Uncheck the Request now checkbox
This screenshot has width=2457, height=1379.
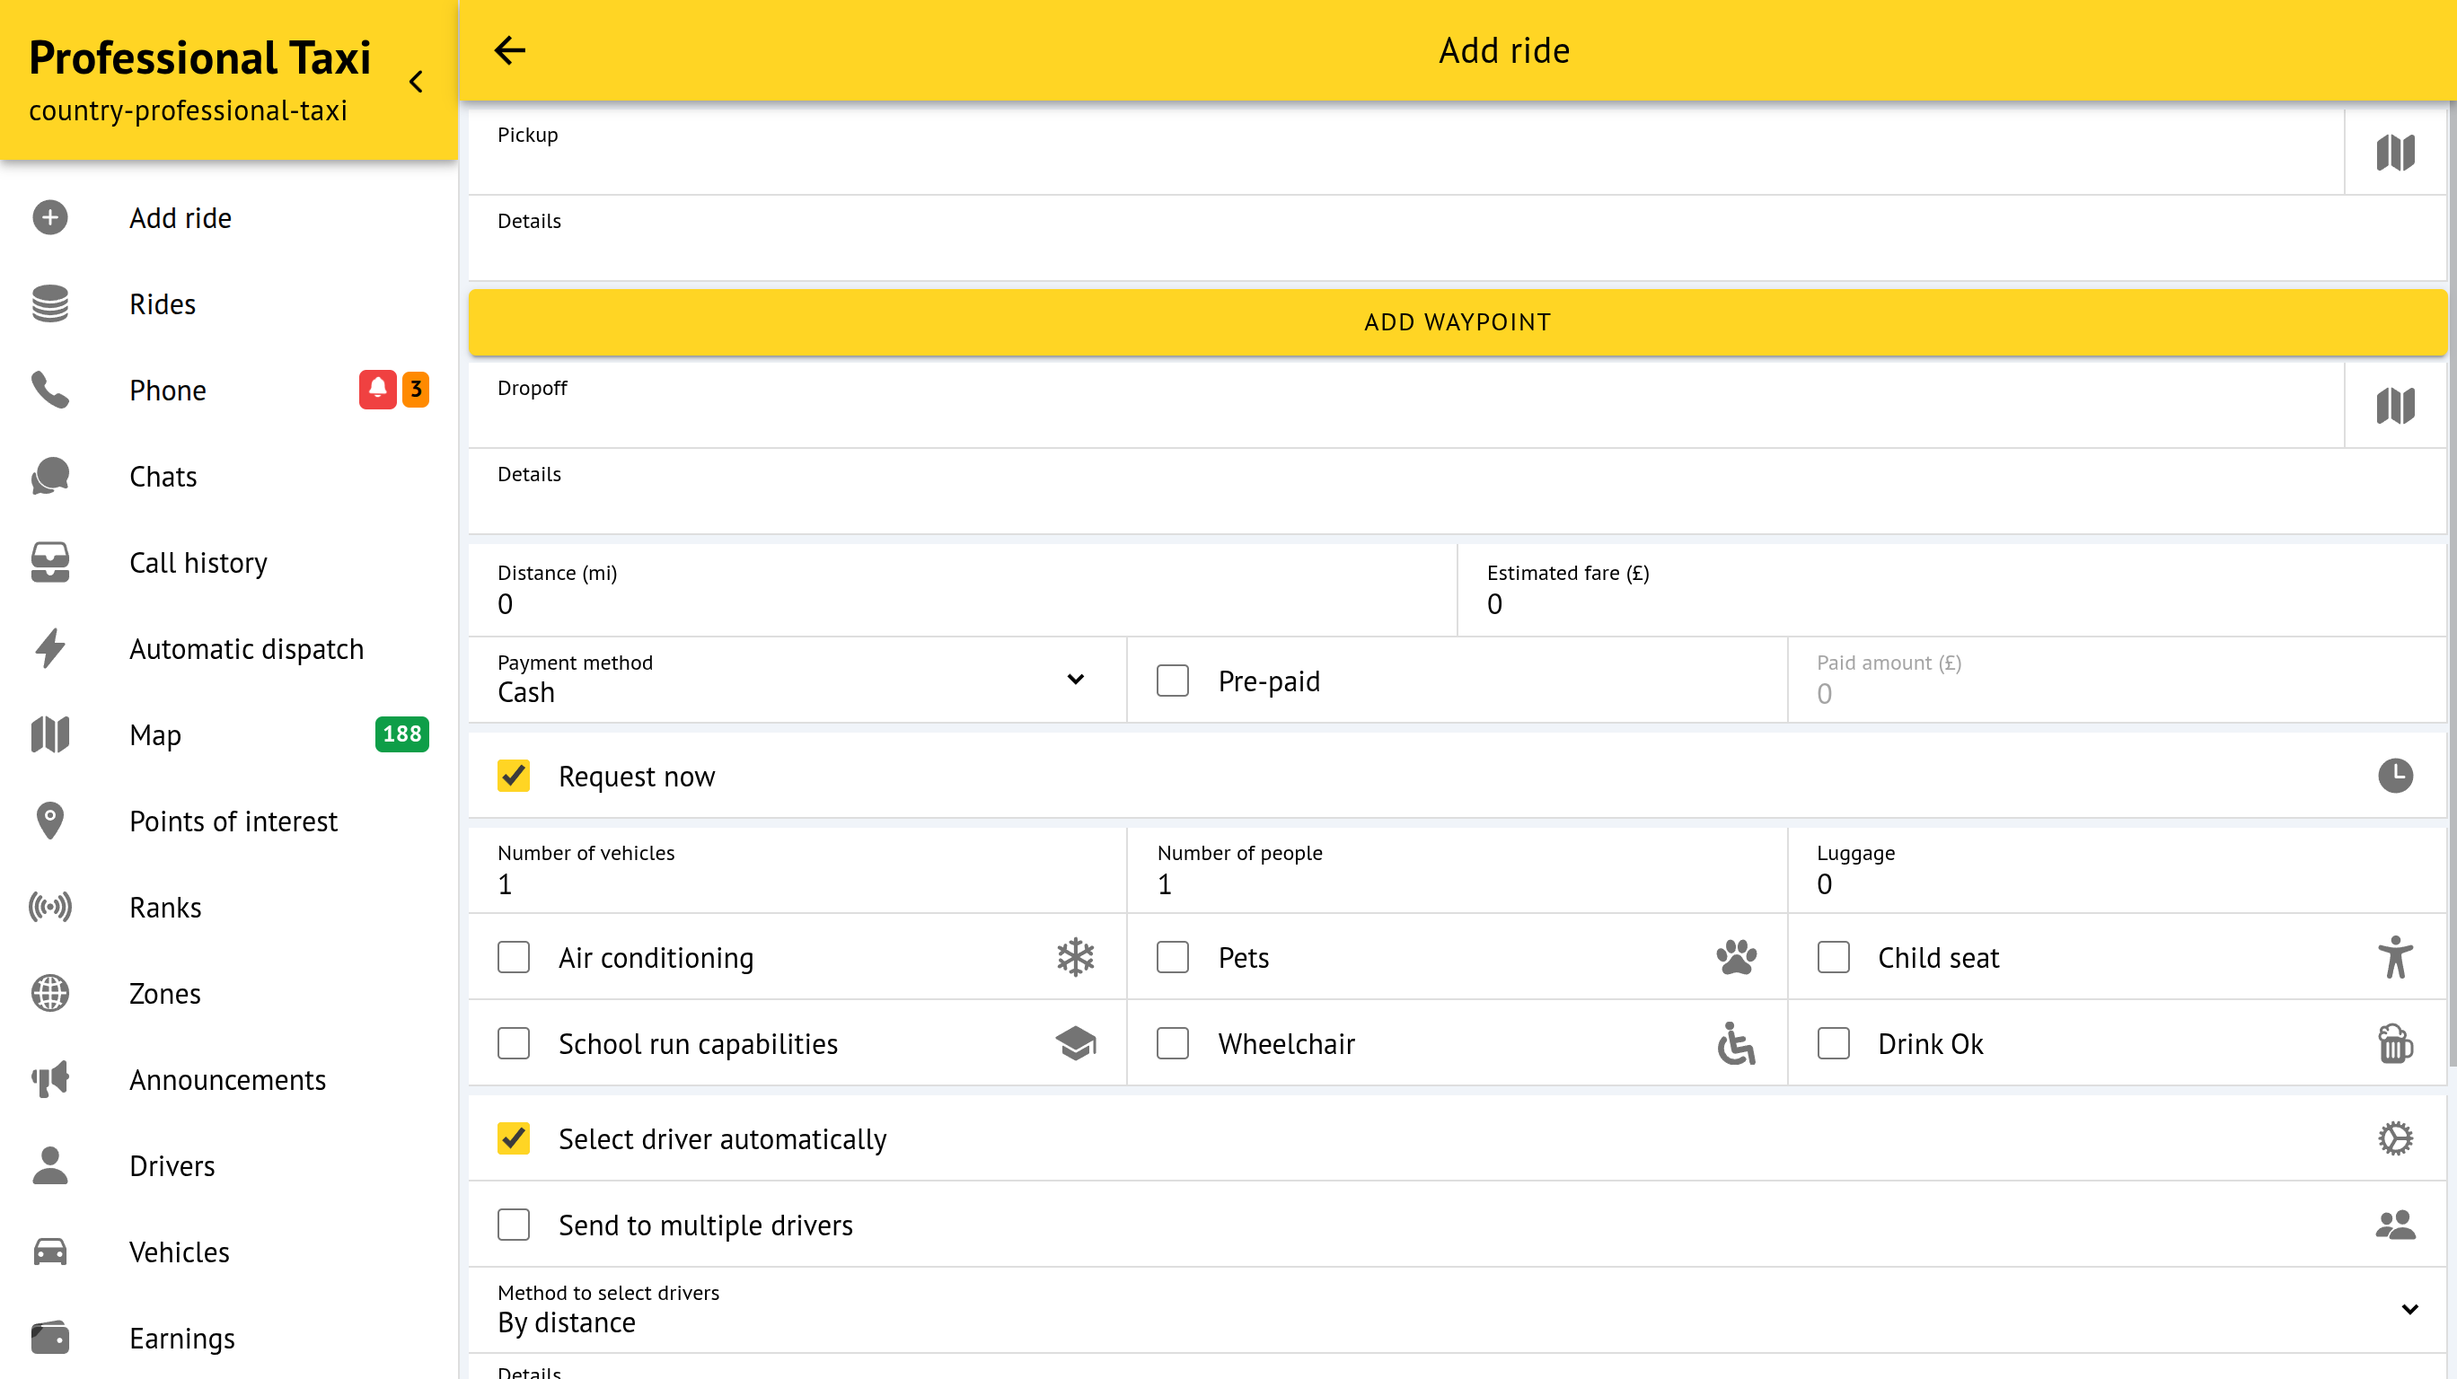pyautogui.click(x=513, y=776)
